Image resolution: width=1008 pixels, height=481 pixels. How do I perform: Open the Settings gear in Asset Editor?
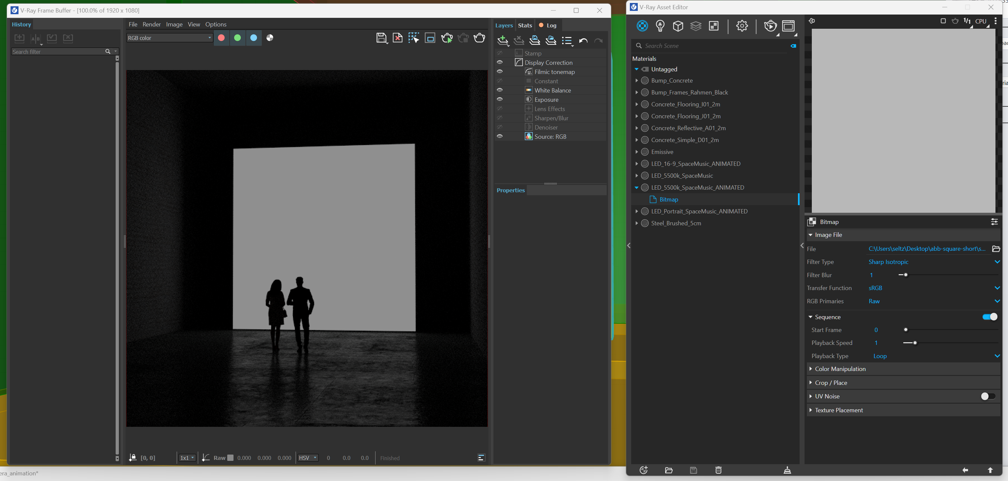742,26
